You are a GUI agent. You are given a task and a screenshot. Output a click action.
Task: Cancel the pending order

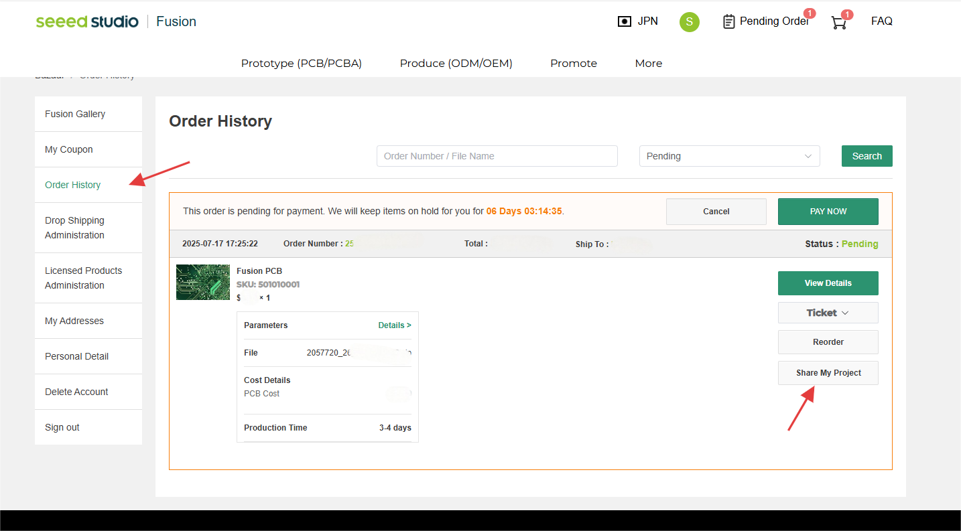pos(716,212)
